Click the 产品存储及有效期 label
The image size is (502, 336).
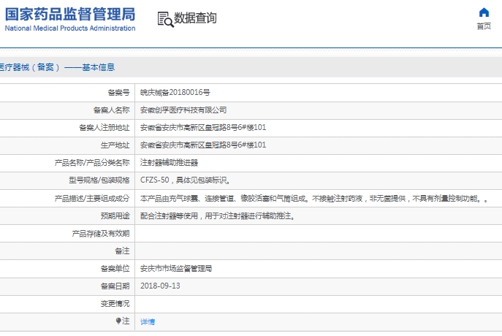tap(101, 234)
